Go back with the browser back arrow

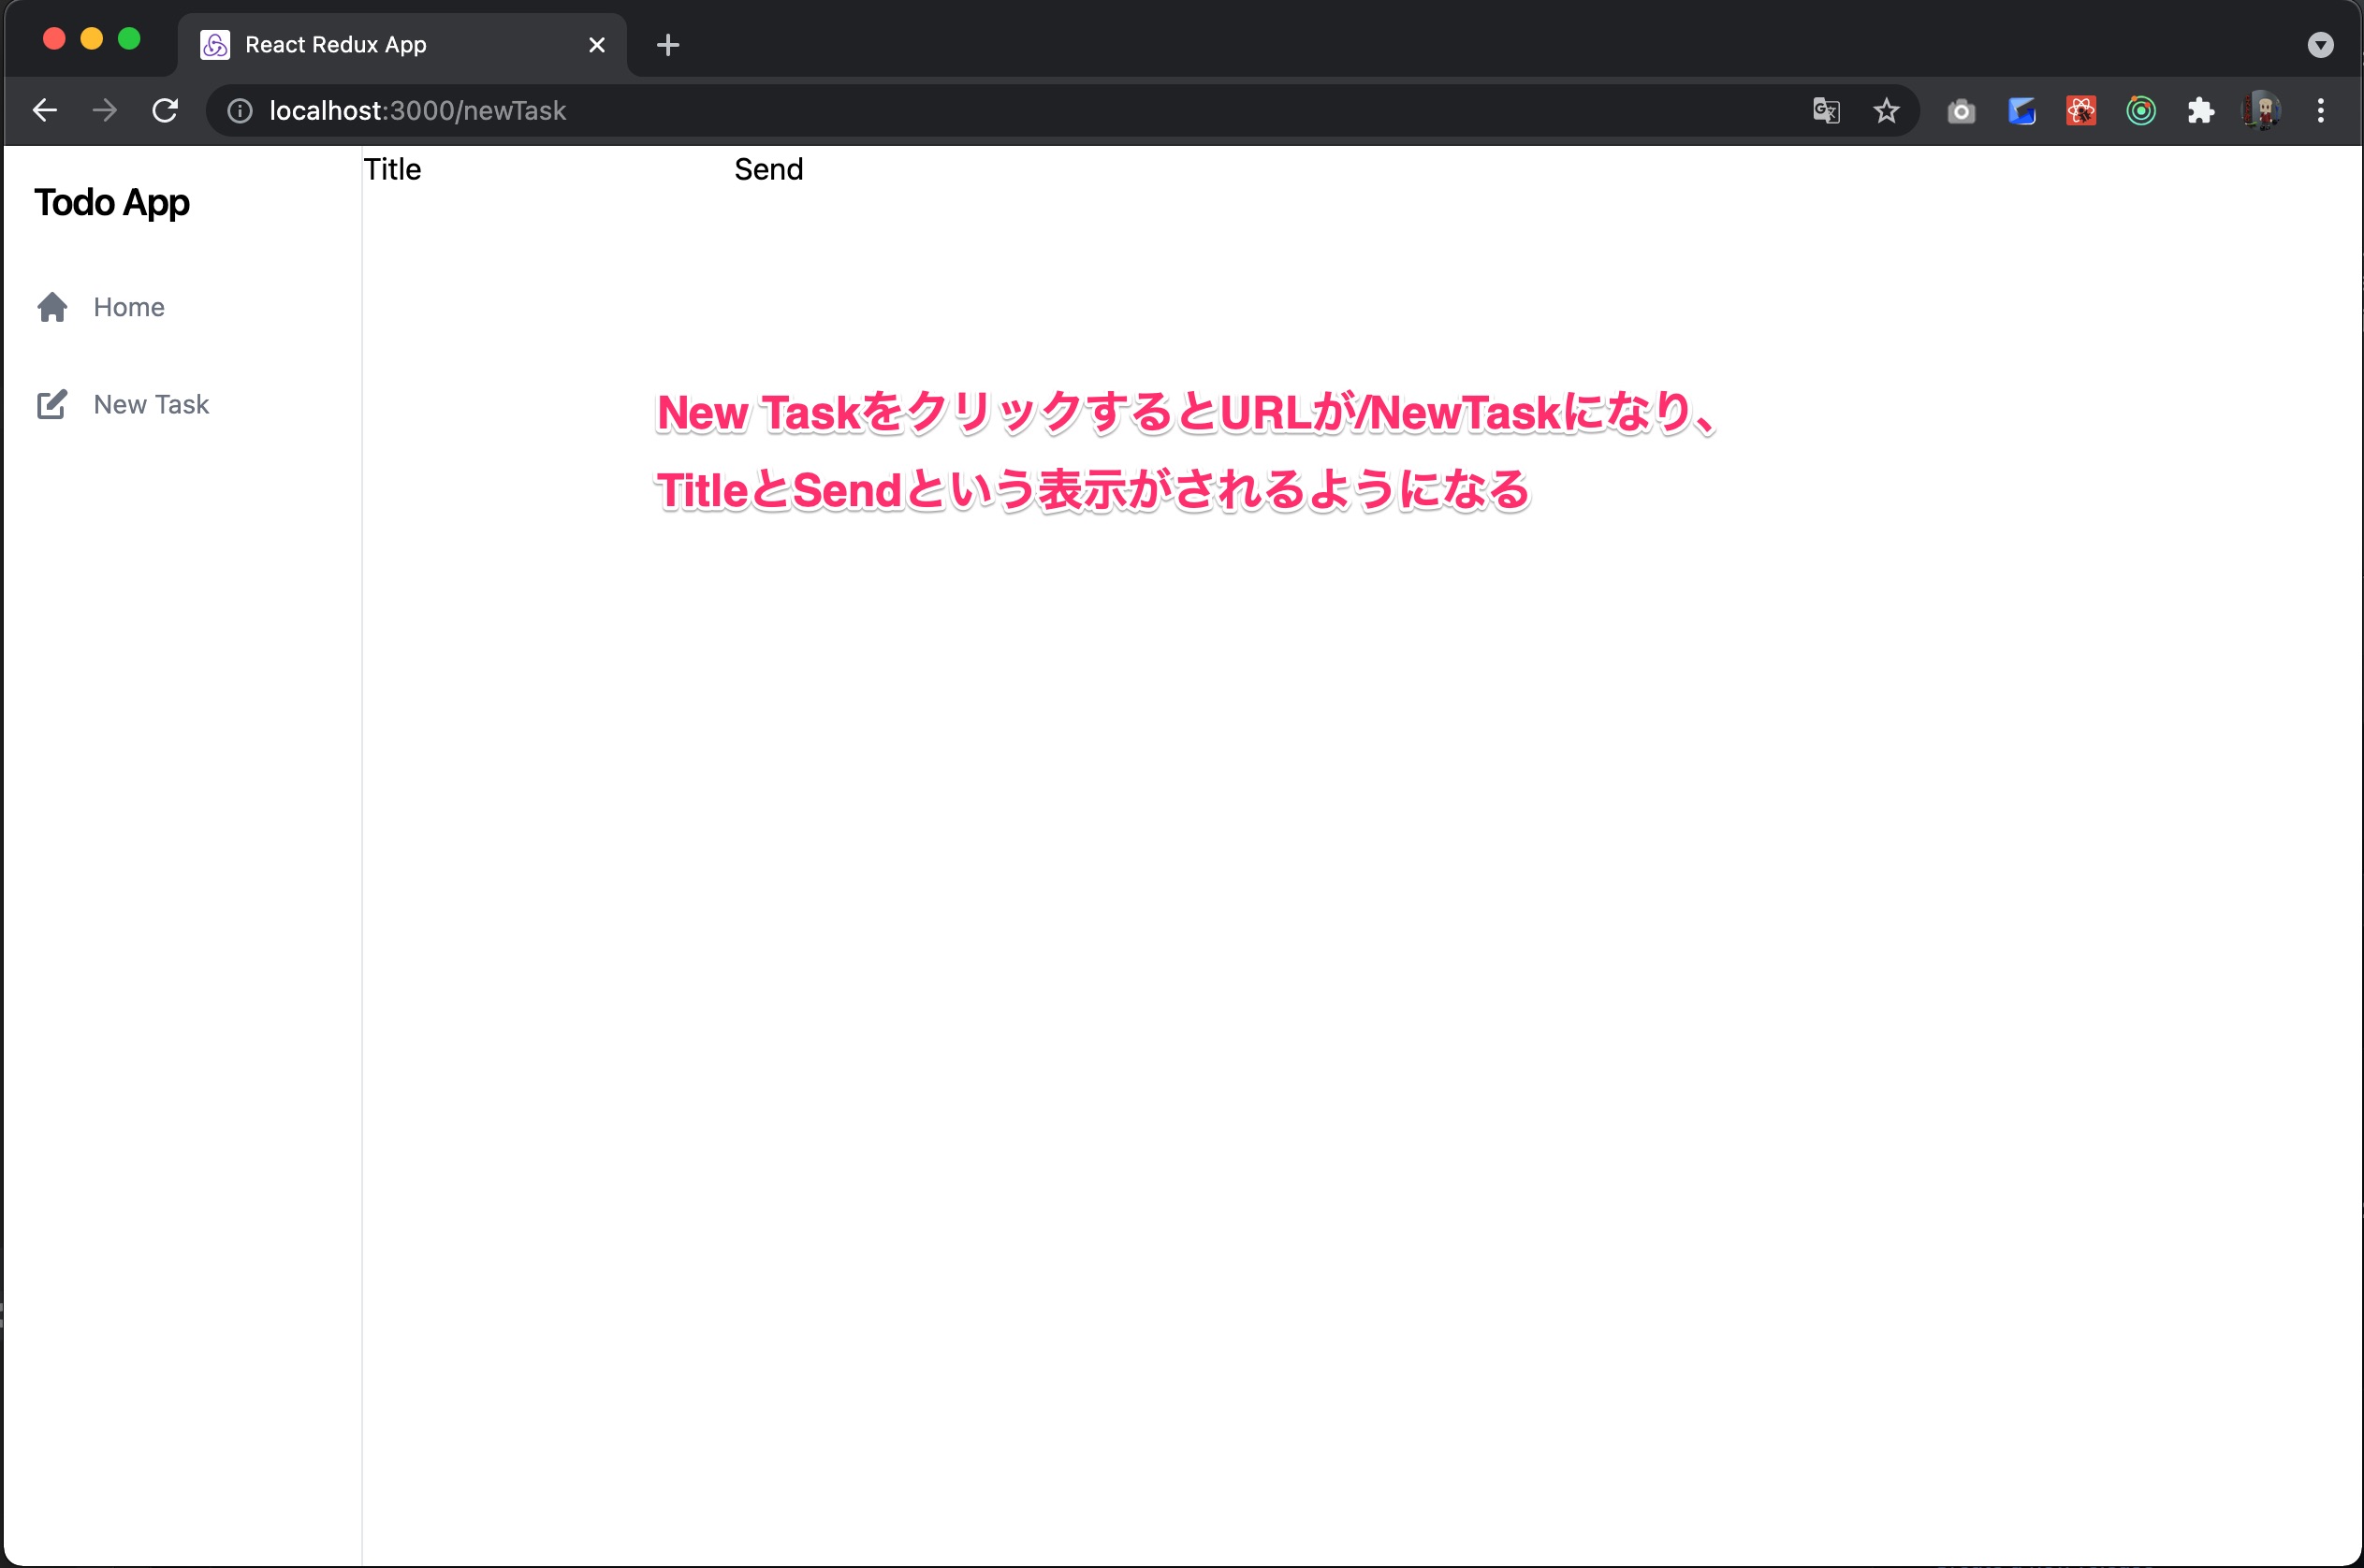pyautogui.click(x=45, y=110)
